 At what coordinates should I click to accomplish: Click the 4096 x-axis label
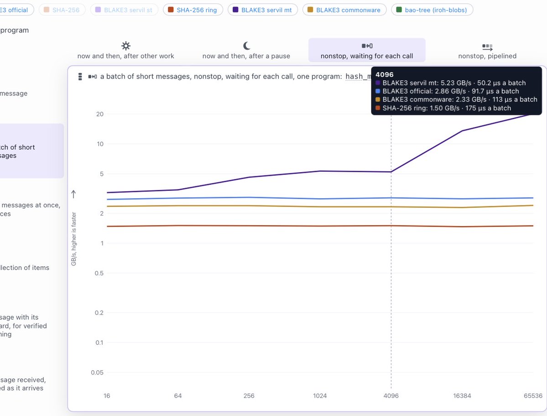click(391, 396)
